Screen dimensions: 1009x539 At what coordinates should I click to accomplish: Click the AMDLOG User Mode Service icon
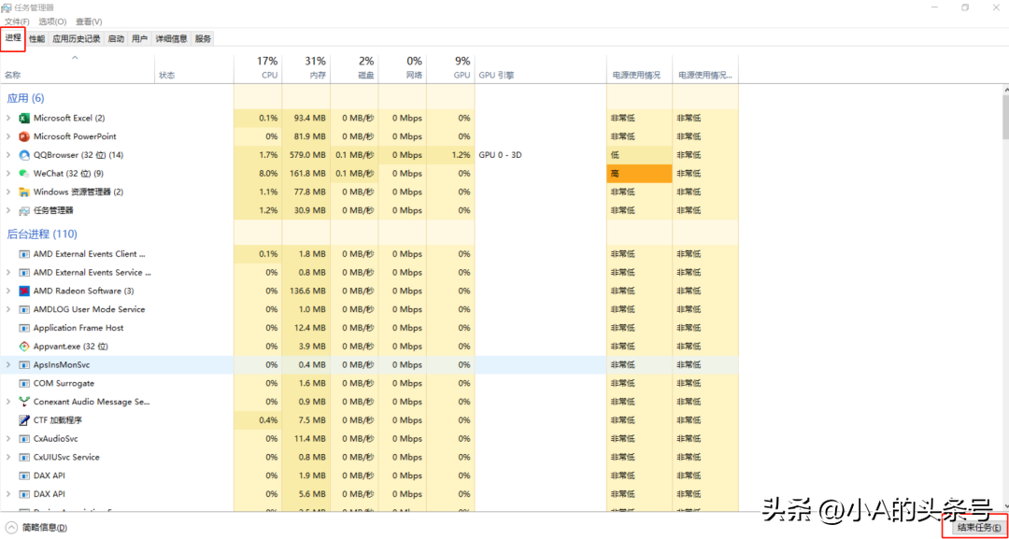[x=24, y=309]
